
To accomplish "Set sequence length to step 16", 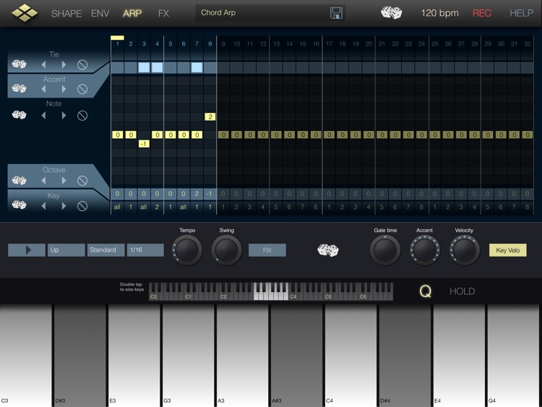I will click(316, 44).
